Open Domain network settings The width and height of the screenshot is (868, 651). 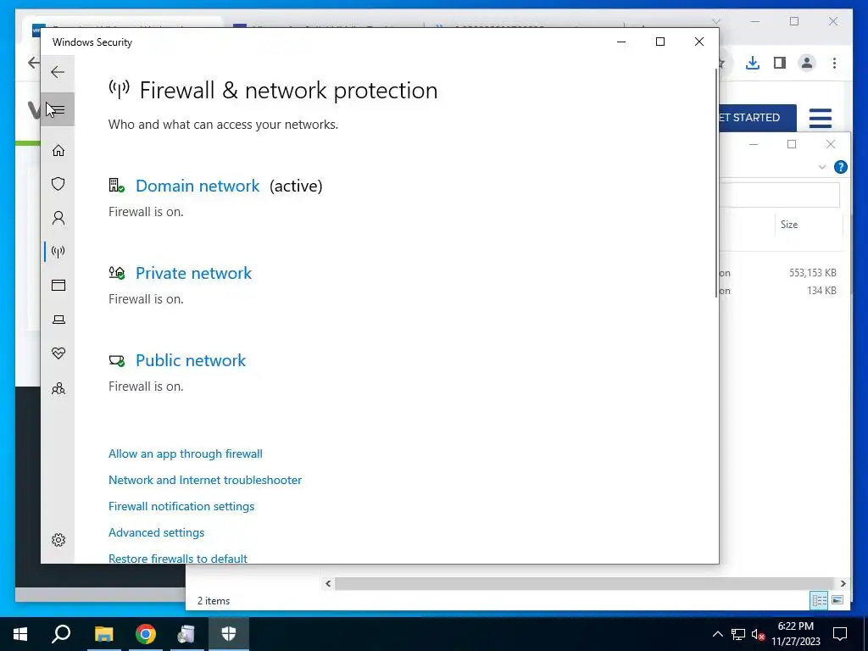point(198,186)
